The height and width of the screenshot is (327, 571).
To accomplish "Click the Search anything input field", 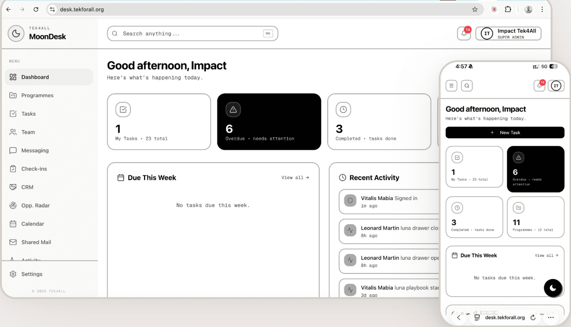I will click(192, 33).
